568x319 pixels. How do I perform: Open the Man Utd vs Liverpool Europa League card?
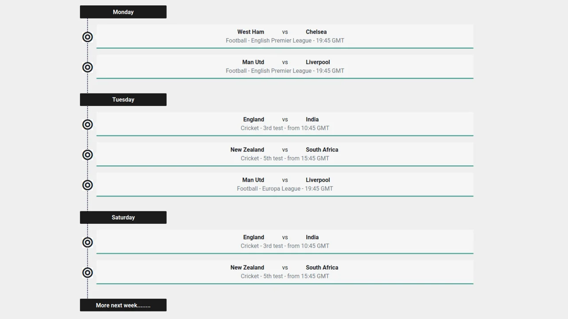(x=285, y=184)
